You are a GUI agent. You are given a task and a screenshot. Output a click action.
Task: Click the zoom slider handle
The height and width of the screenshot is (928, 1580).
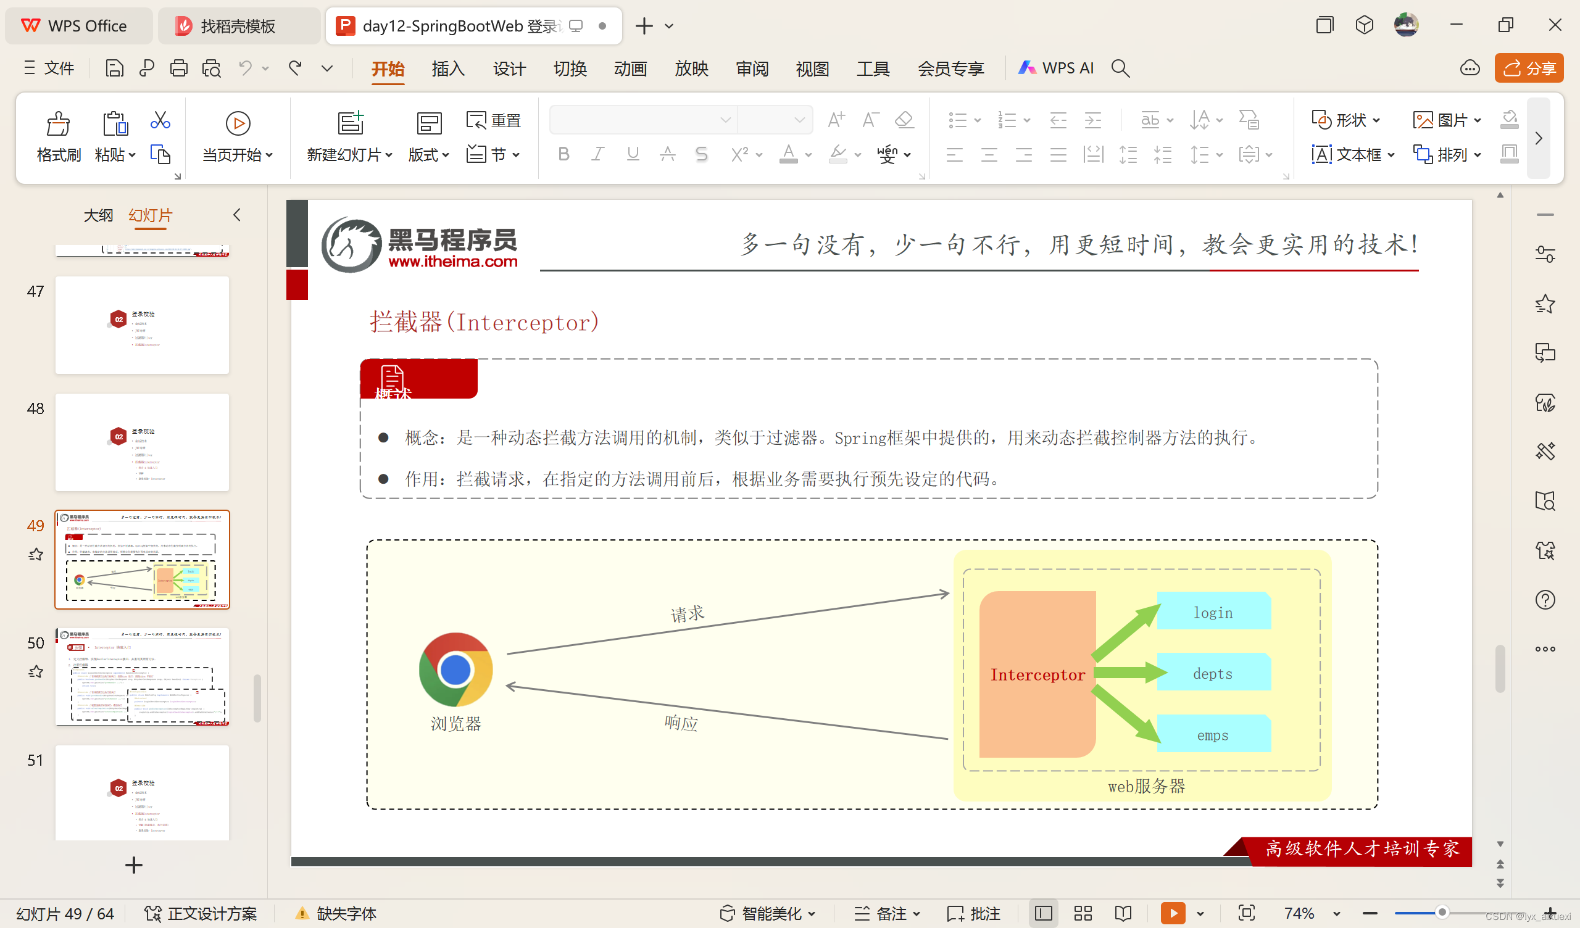pyautogui.click(x=1441, y=913)
